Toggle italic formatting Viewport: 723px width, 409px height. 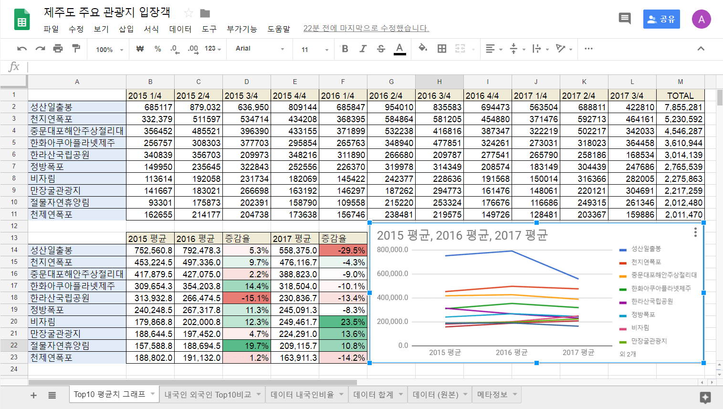(363, 49)
